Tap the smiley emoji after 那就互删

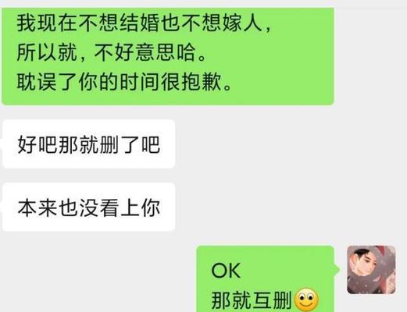tap(306, 300)
